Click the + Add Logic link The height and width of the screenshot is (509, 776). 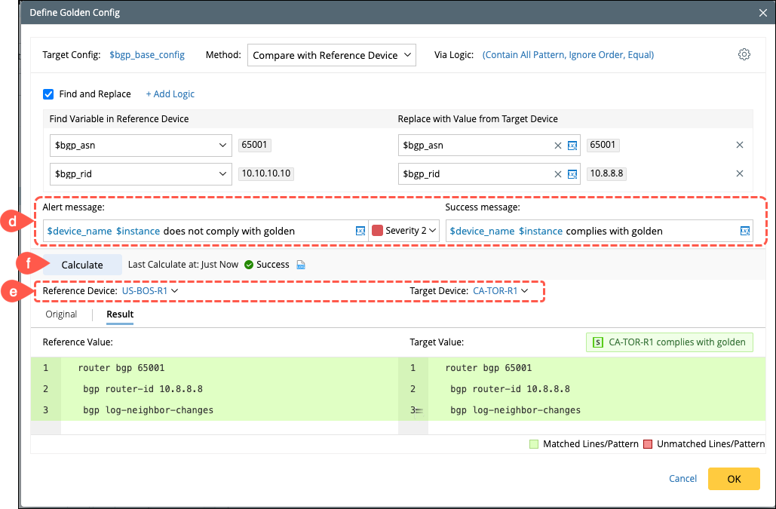tap(170, 94)
